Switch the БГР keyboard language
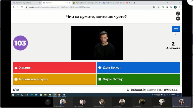 tap(168, 95)
